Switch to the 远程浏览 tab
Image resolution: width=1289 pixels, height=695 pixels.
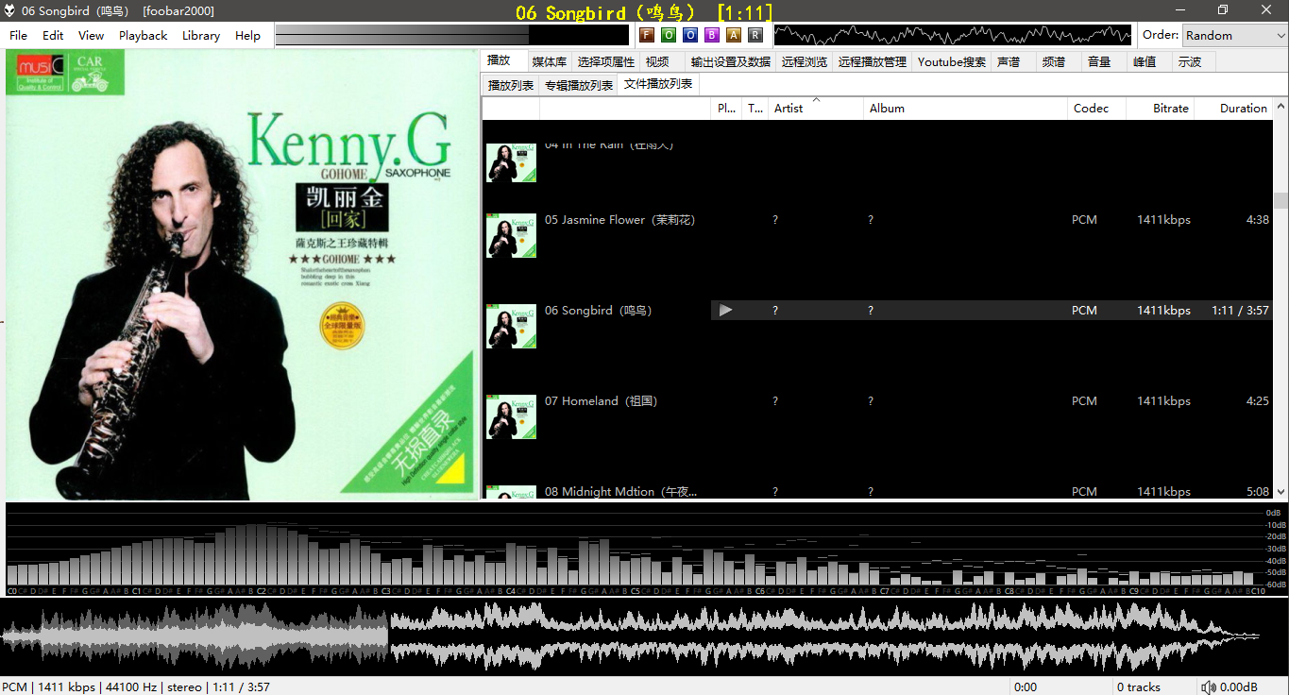[805, 61]
